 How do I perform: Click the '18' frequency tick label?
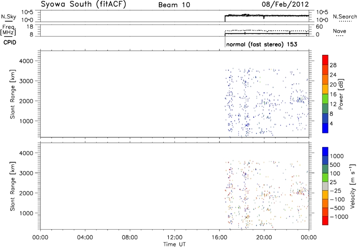tap(30, 27)
